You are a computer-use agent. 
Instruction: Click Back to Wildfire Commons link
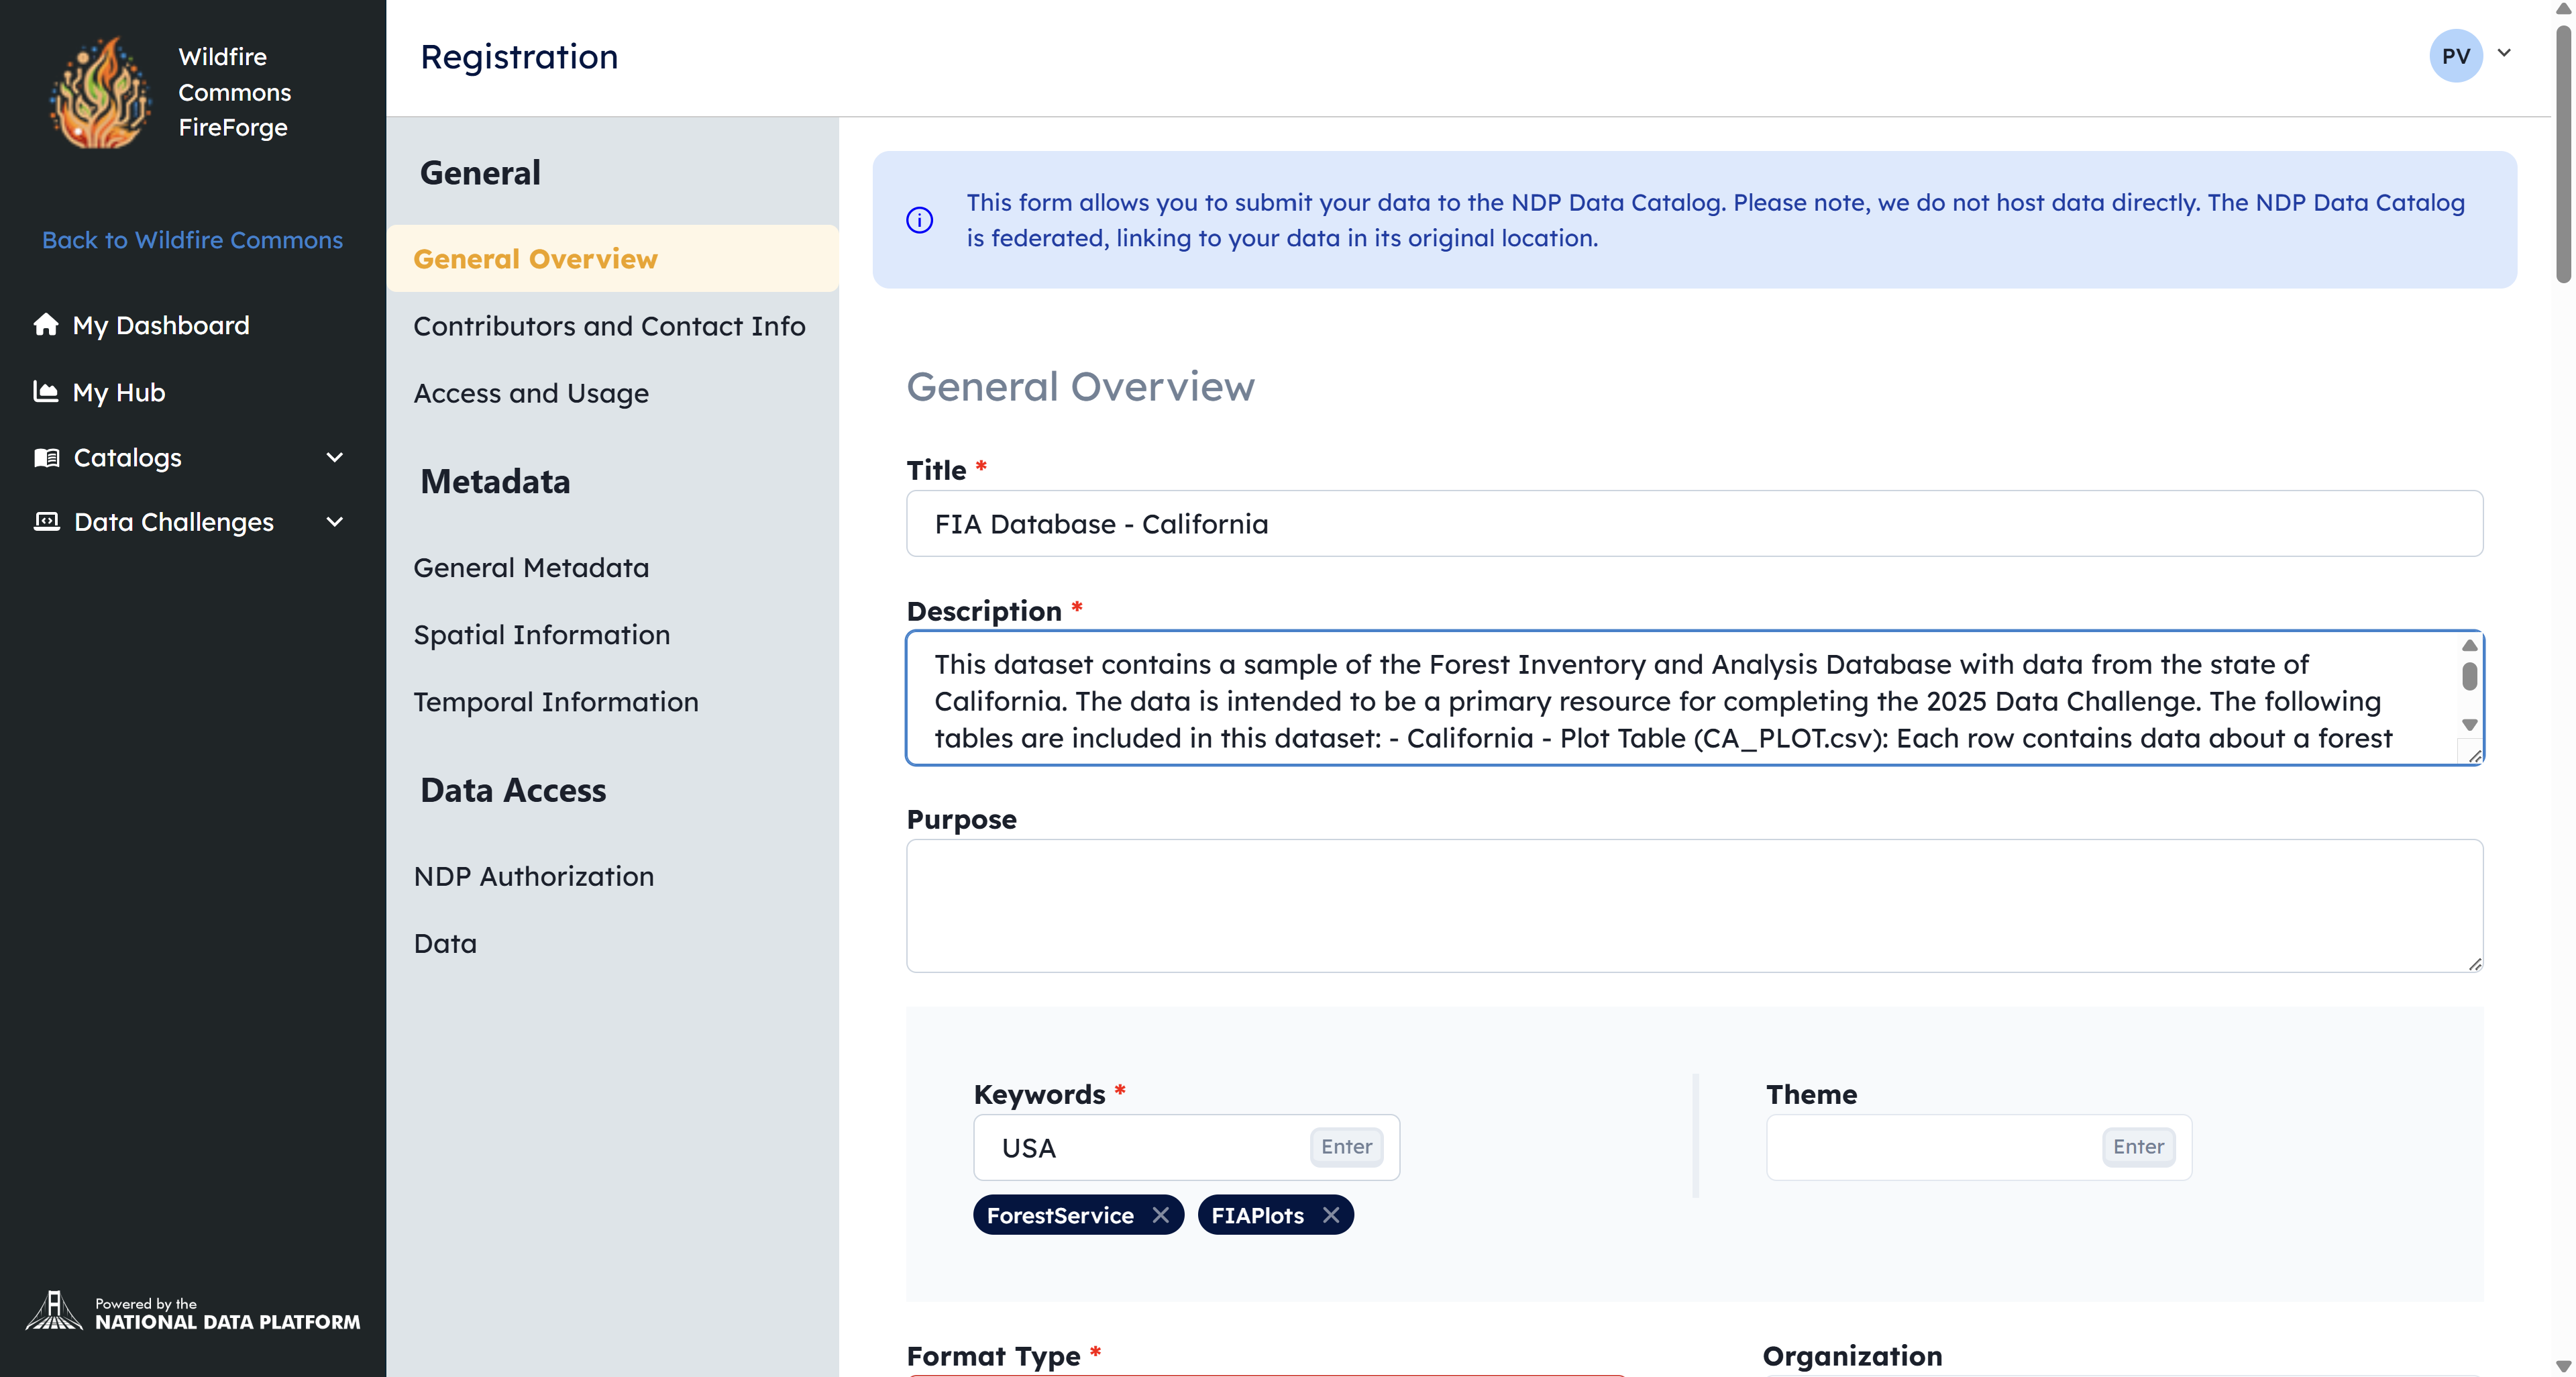pos(192,240)
